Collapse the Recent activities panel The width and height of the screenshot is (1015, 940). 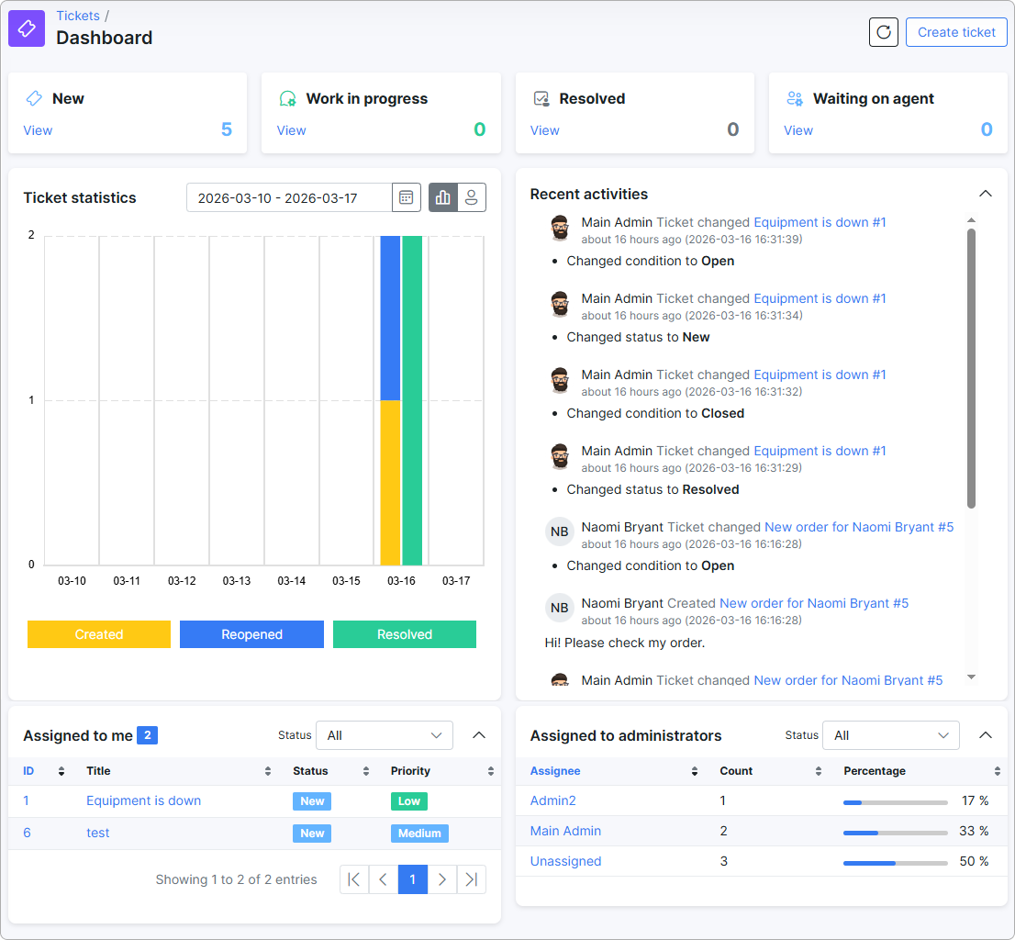point(986,194)
